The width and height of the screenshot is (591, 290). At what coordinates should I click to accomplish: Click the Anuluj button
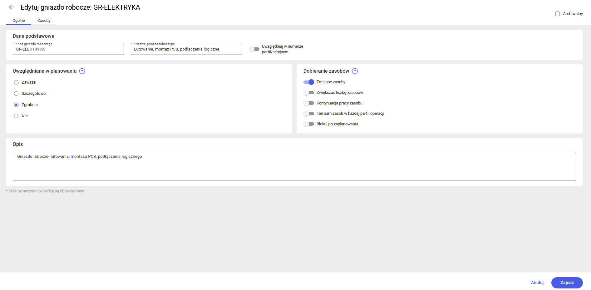(x=537, y=283)
